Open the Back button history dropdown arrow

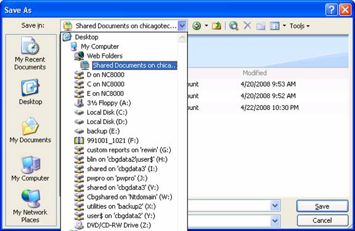206,26
